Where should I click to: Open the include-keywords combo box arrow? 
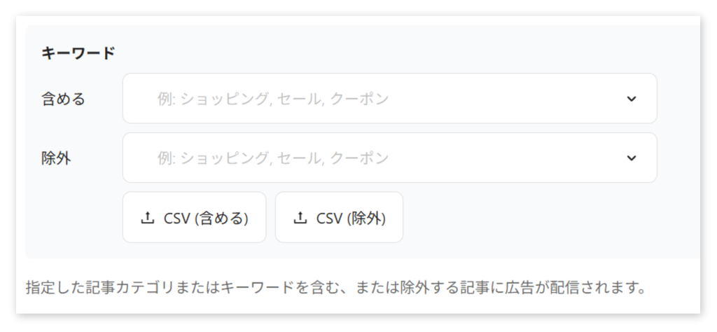[x=632, y=99]
